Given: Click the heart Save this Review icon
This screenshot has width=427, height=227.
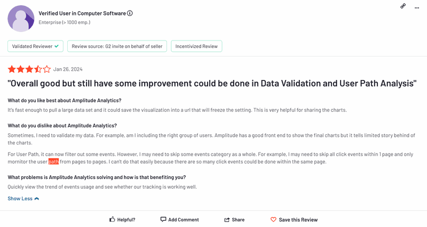Looking at the screenshot, I should coord(273,219).
